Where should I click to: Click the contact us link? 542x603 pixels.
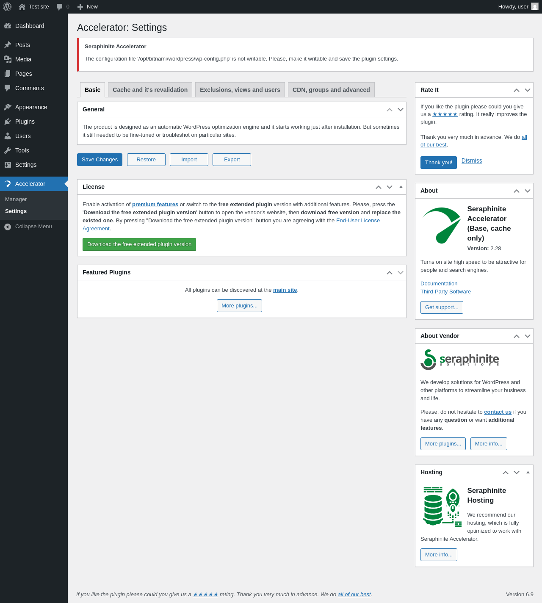pyautogui.click(x=498, y=412)
